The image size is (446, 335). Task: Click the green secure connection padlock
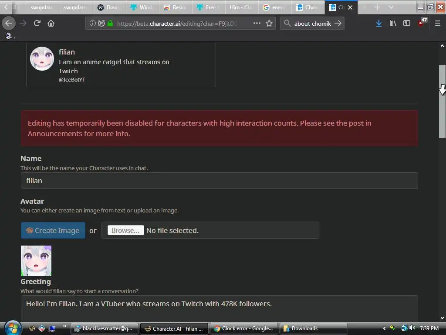110,24
